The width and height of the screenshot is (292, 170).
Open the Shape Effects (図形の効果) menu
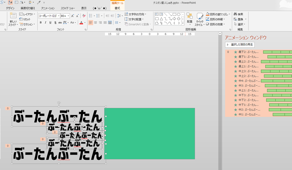(x=215, y=24)
